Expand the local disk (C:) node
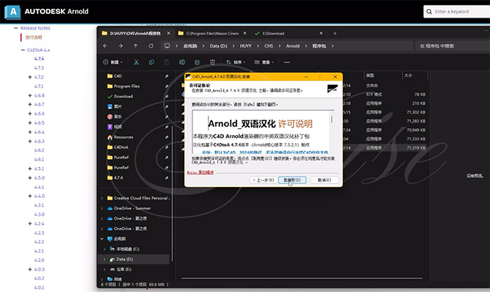 (104, 249)
